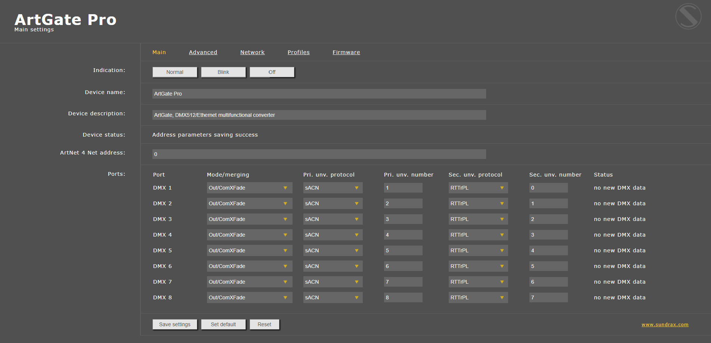Visit the www.sundrax.com link

point(665,325)
